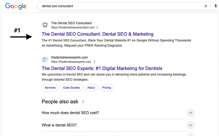This screenshot has width=219, height=136.
Task: Open three-dot menu beside thedentalseoexperts.com URL
Action: tap(95, 62)
